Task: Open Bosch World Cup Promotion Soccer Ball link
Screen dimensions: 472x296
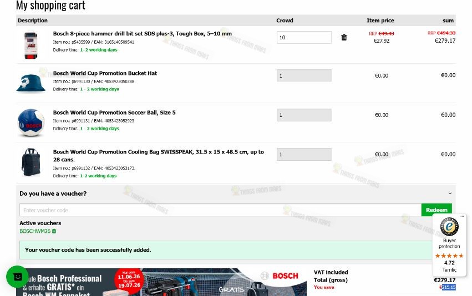Action: 114,113
